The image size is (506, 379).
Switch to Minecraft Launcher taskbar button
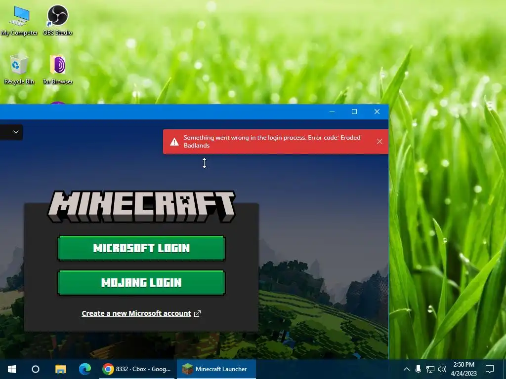coord(216,369)
